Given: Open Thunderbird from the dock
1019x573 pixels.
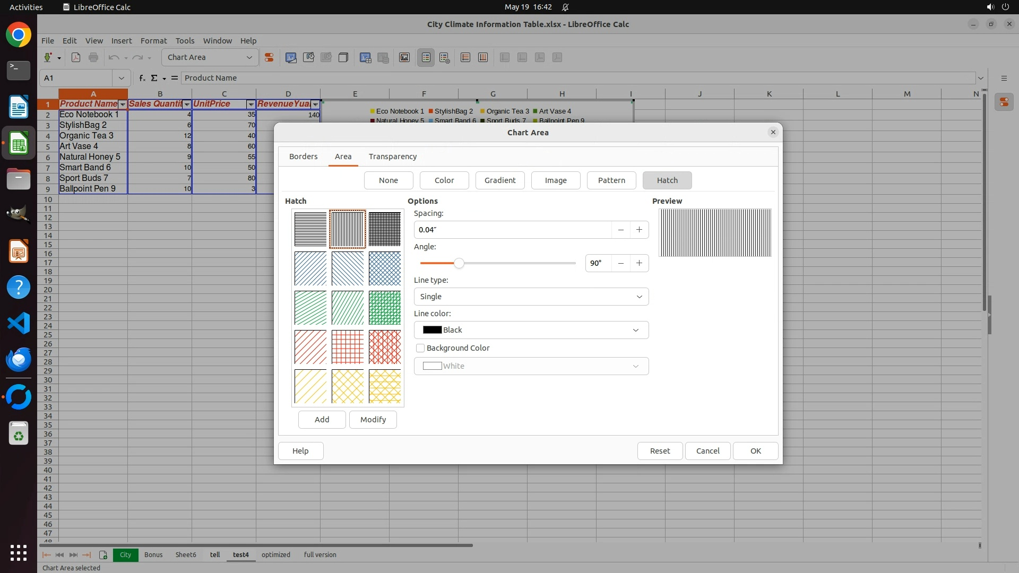Looking at the screenshot, I should (x=19, y=360).
